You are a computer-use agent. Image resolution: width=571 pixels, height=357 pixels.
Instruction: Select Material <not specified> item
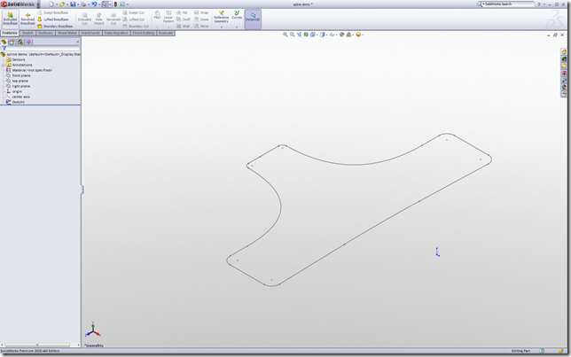click(x=29, y=70)
